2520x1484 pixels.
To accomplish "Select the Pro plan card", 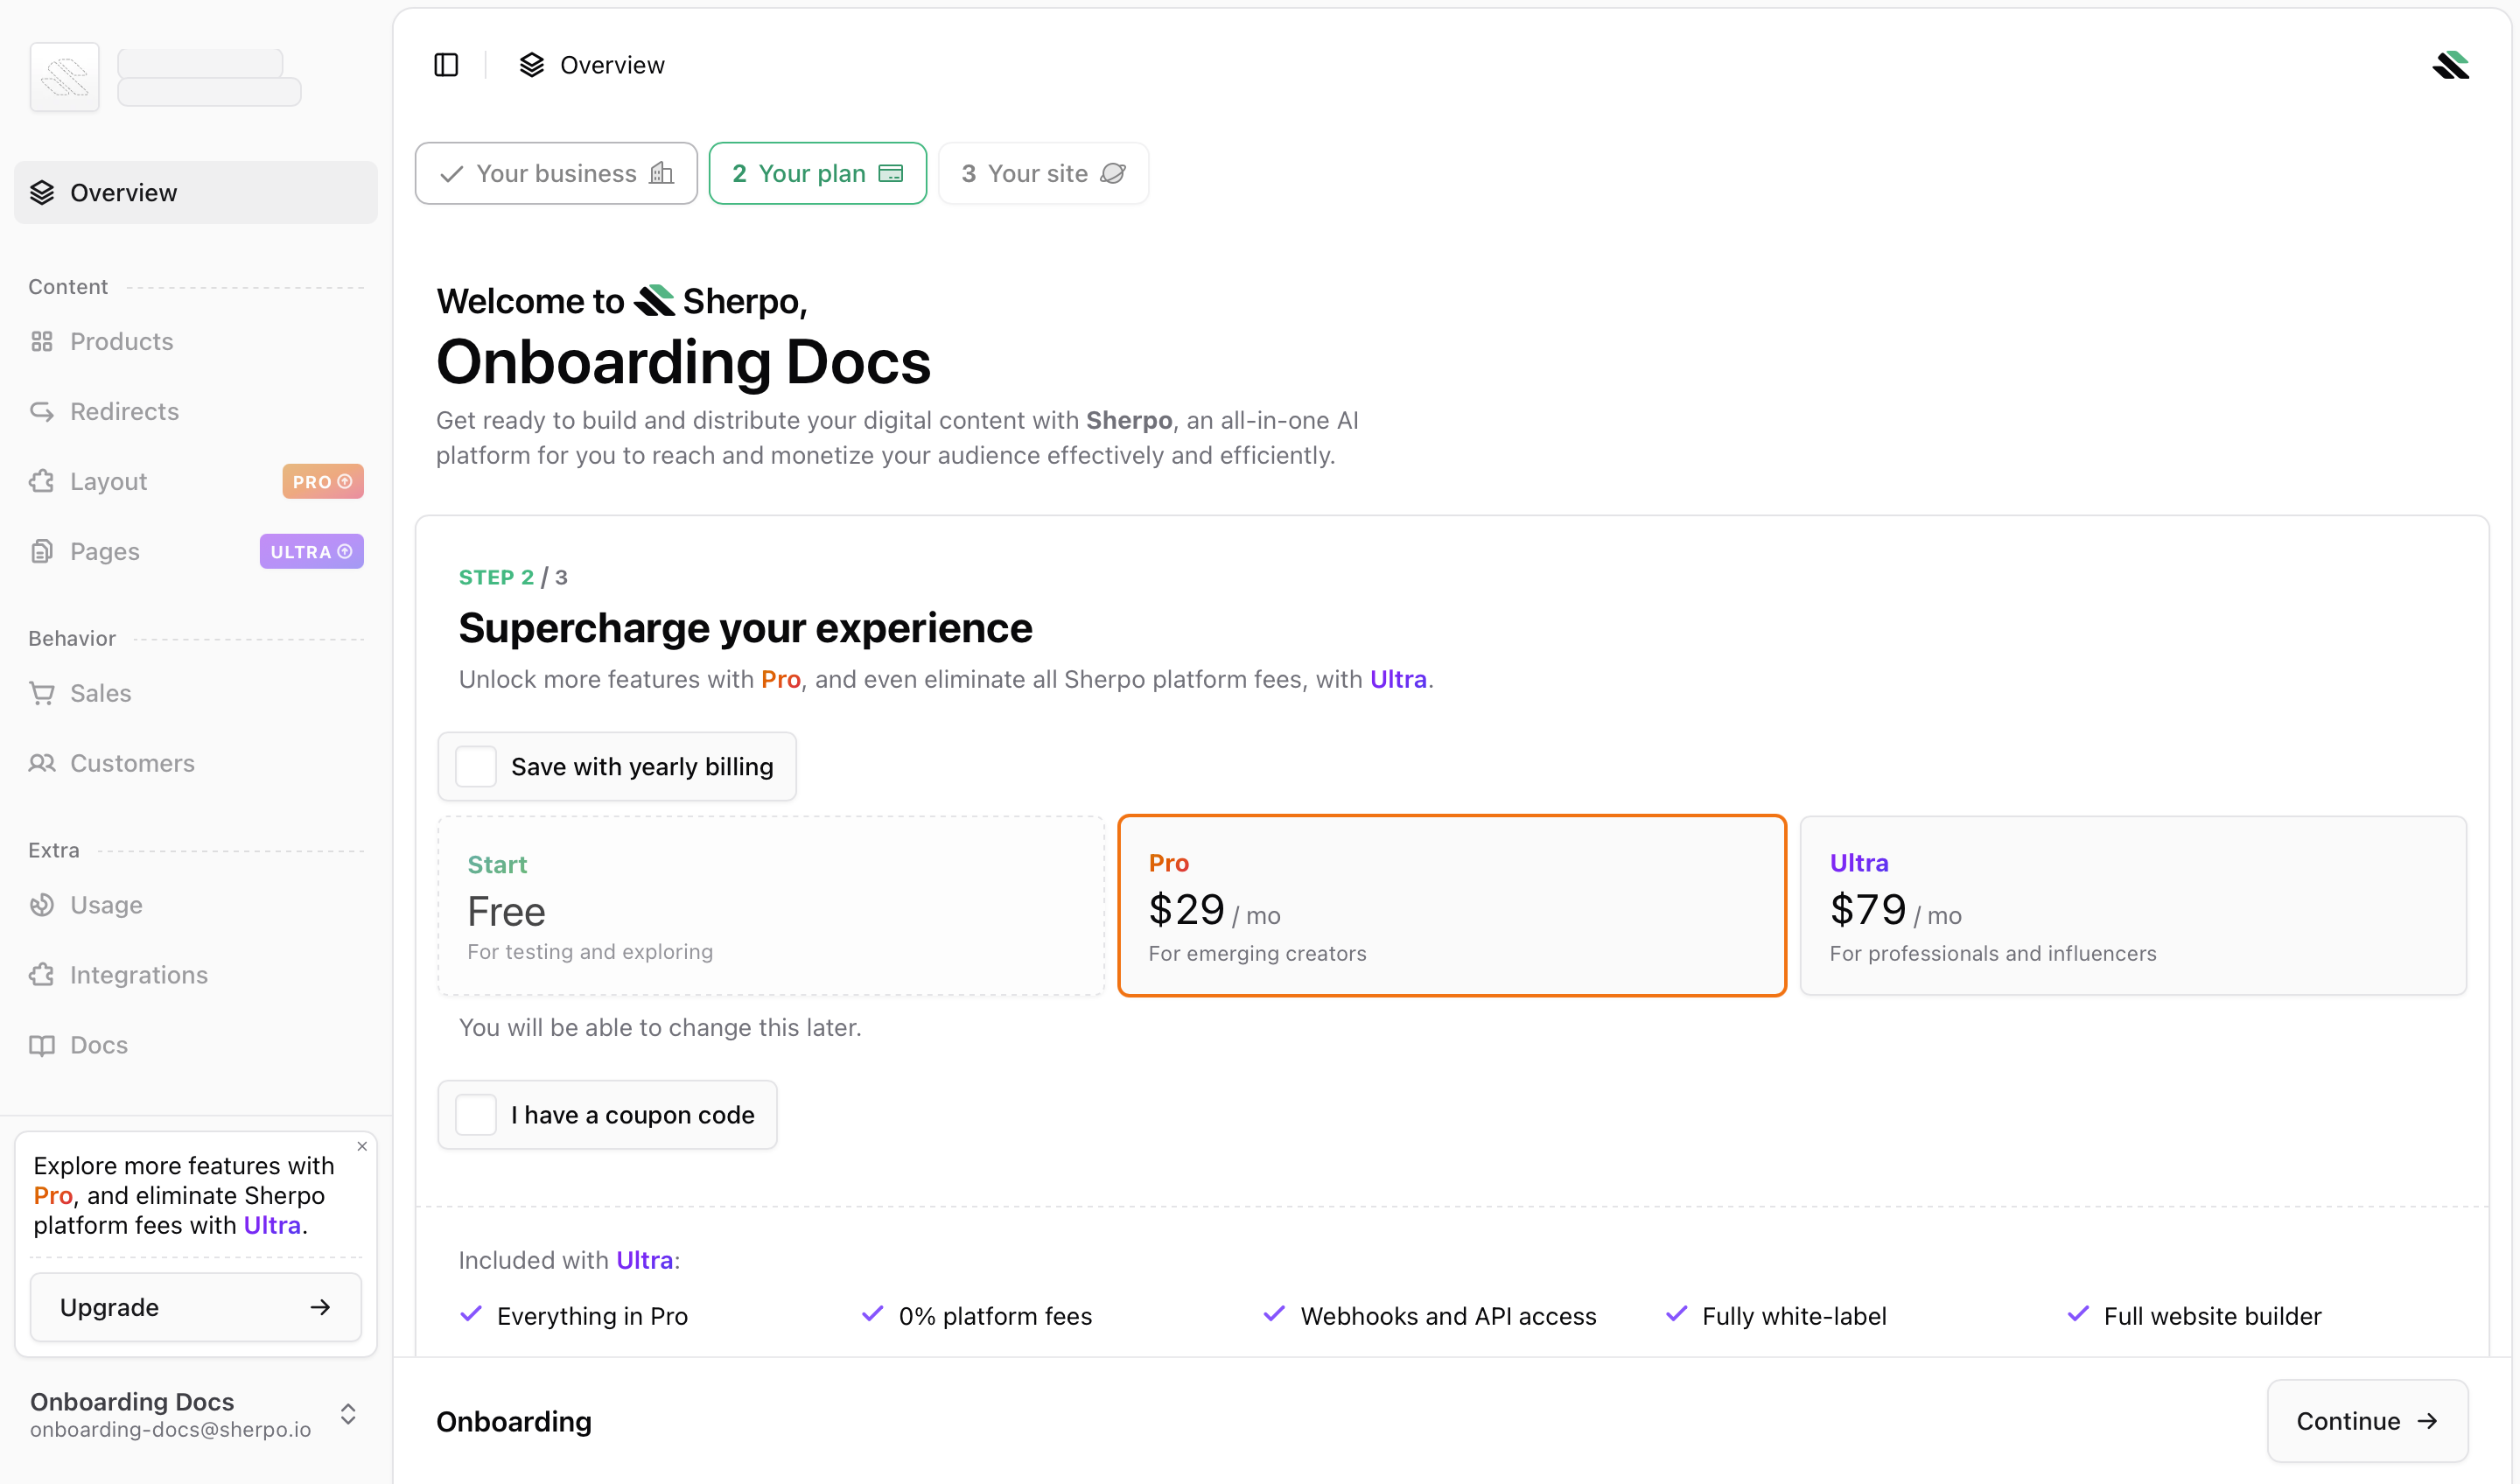I will 1451,906.
